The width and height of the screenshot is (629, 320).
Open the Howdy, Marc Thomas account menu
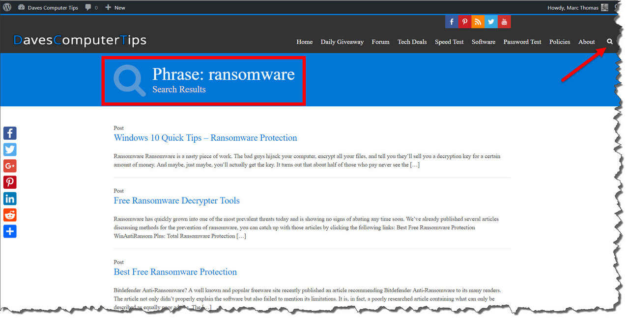click(x=578, y=7)
